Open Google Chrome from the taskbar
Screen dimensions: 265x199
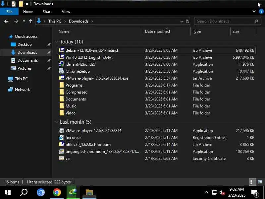[57, 192]
